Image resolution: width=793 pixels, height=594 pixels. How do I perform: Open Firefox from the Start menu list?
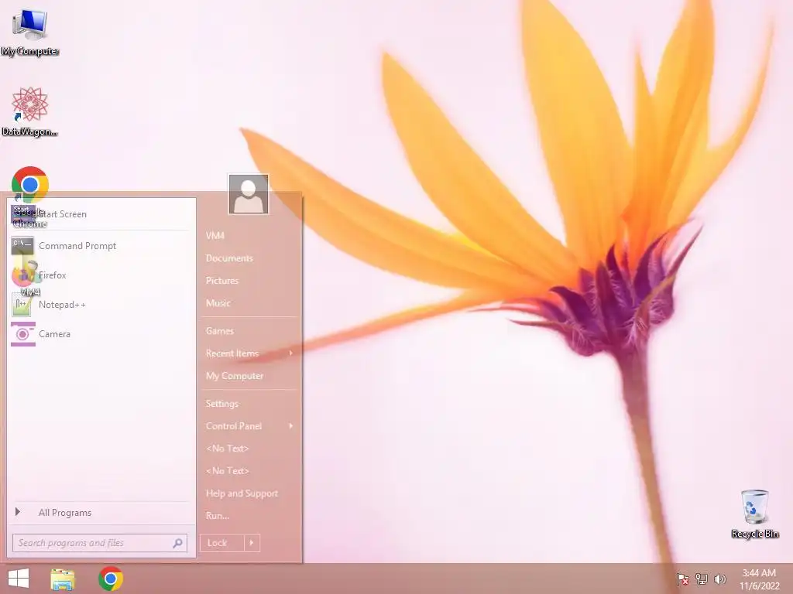pos(100,275)
